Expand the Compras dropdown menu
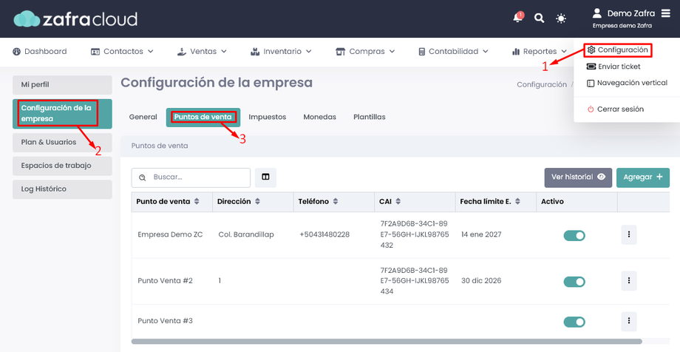The height and width of the screenshot is (352, 680). click(366, 52)
